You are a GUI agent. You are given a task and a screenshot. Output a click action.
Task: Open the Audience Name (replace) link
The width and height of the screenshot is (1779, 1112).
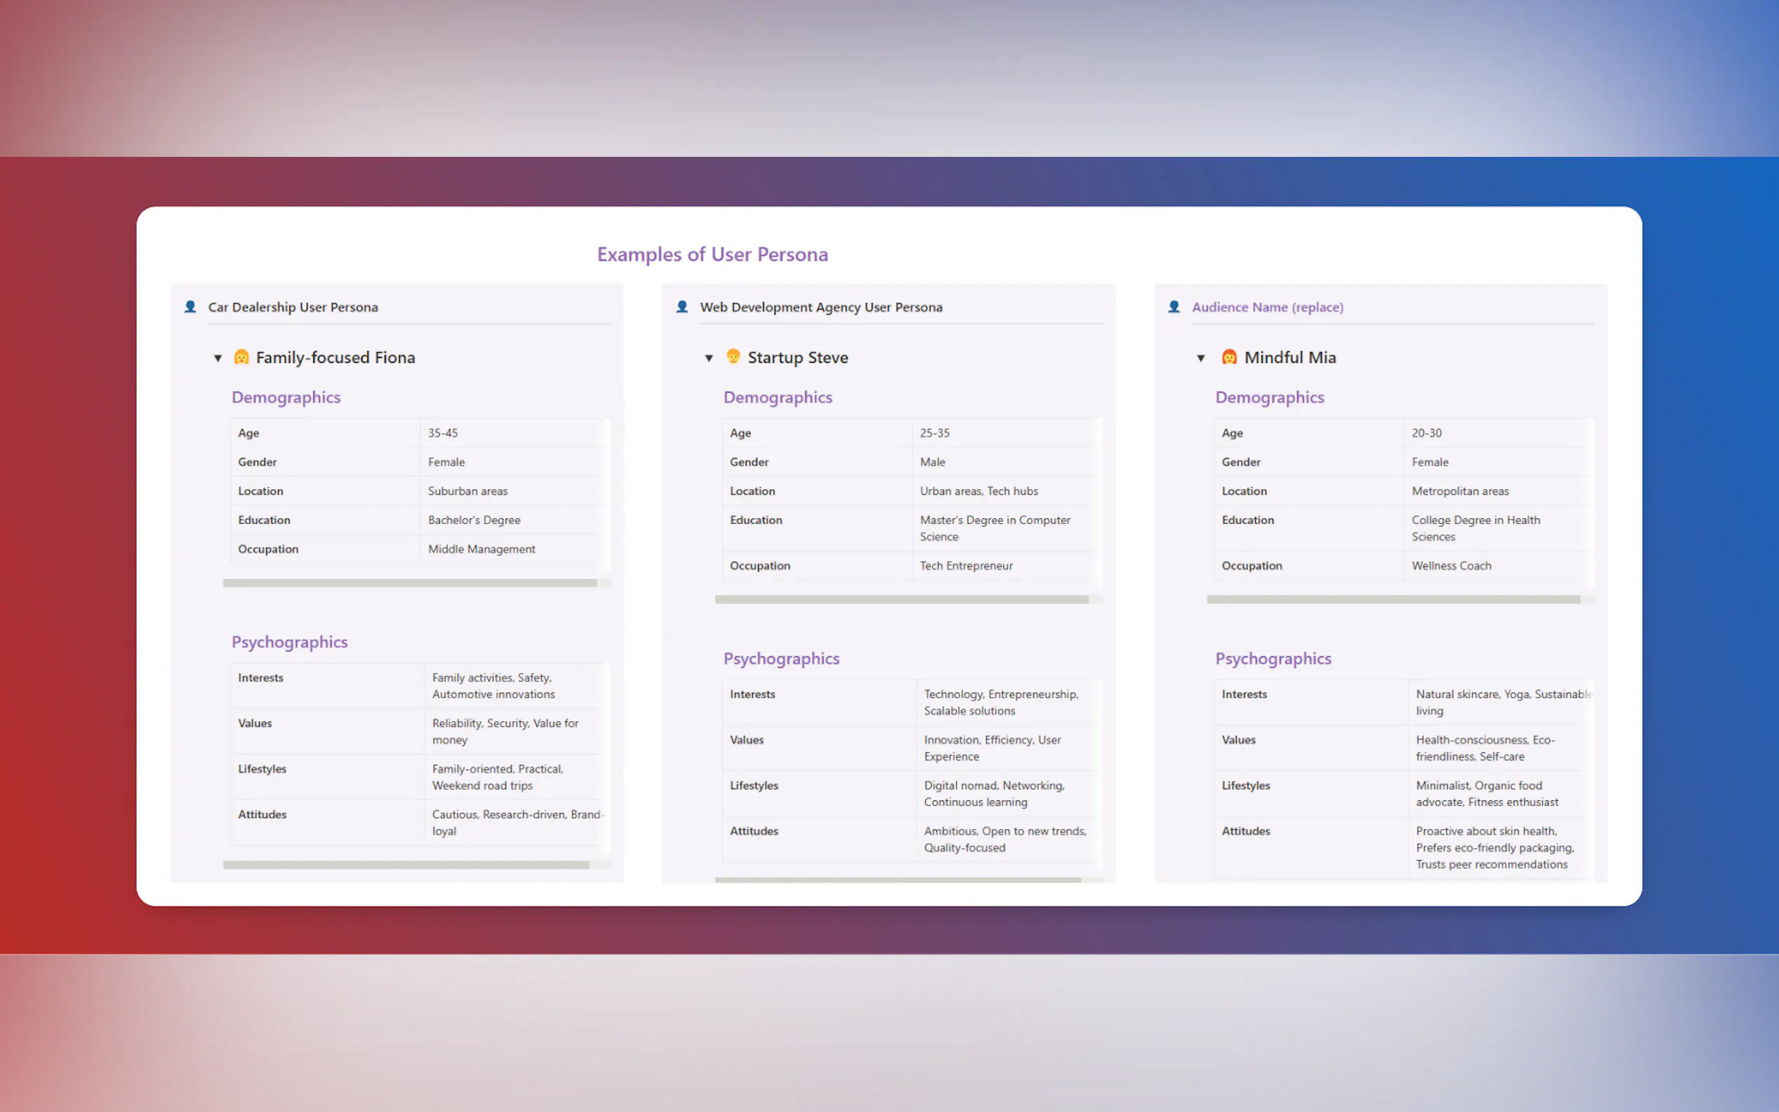pyautogui.click(x=1267, y=307)
